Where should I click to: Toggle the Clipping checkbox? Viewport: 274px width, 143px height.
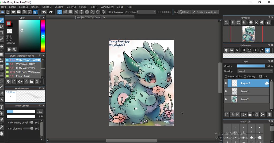click(x=245, y=77)
